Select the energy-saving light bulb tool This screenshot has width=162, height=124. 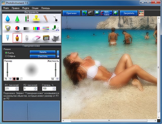click(x=27, y=38)
